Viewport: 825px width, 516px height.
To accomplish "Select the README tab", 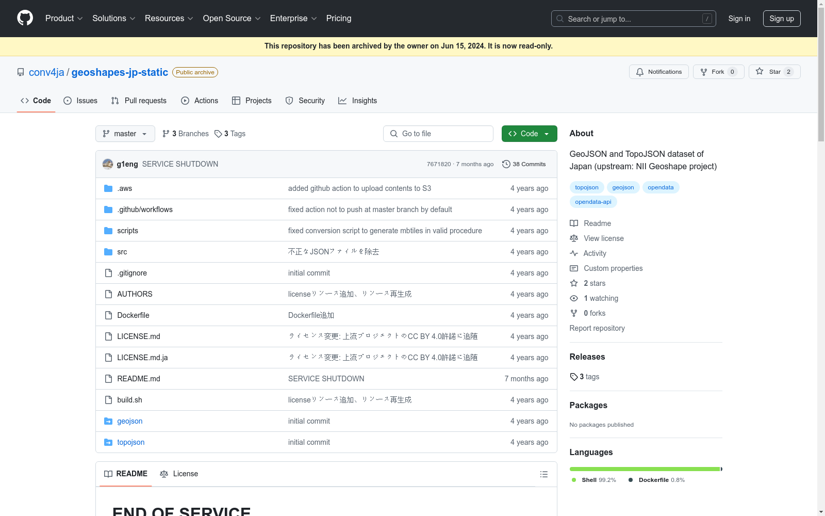I will 126,474.
